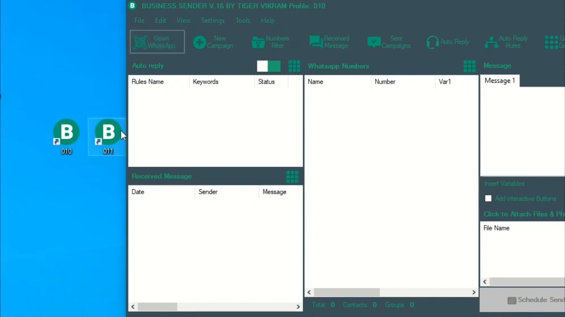Open Auto Reply Rules

point(506,42)
